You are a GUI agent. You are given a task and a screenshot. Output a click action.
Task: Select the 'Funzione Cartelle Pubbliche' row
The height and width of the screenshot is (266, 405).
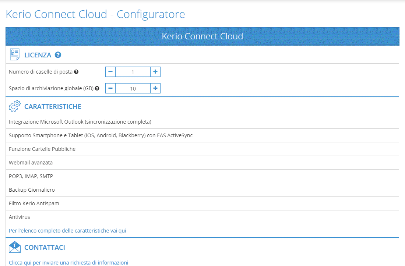coord(202,149)
